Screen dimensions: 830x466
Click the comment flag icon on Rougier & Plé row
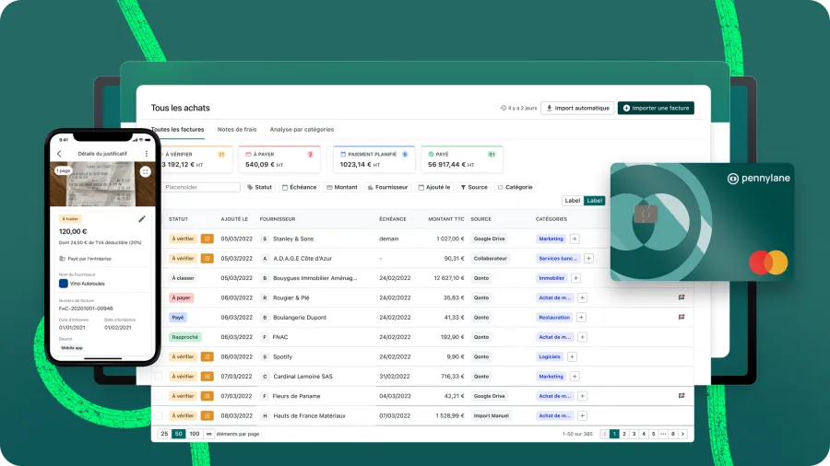click(x=682, y=297)
